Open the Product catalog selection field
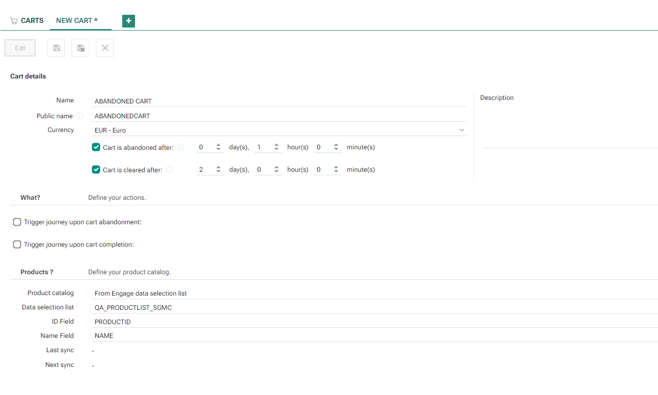The height and width of the screenshot is (395, 658). pos(374,294)
